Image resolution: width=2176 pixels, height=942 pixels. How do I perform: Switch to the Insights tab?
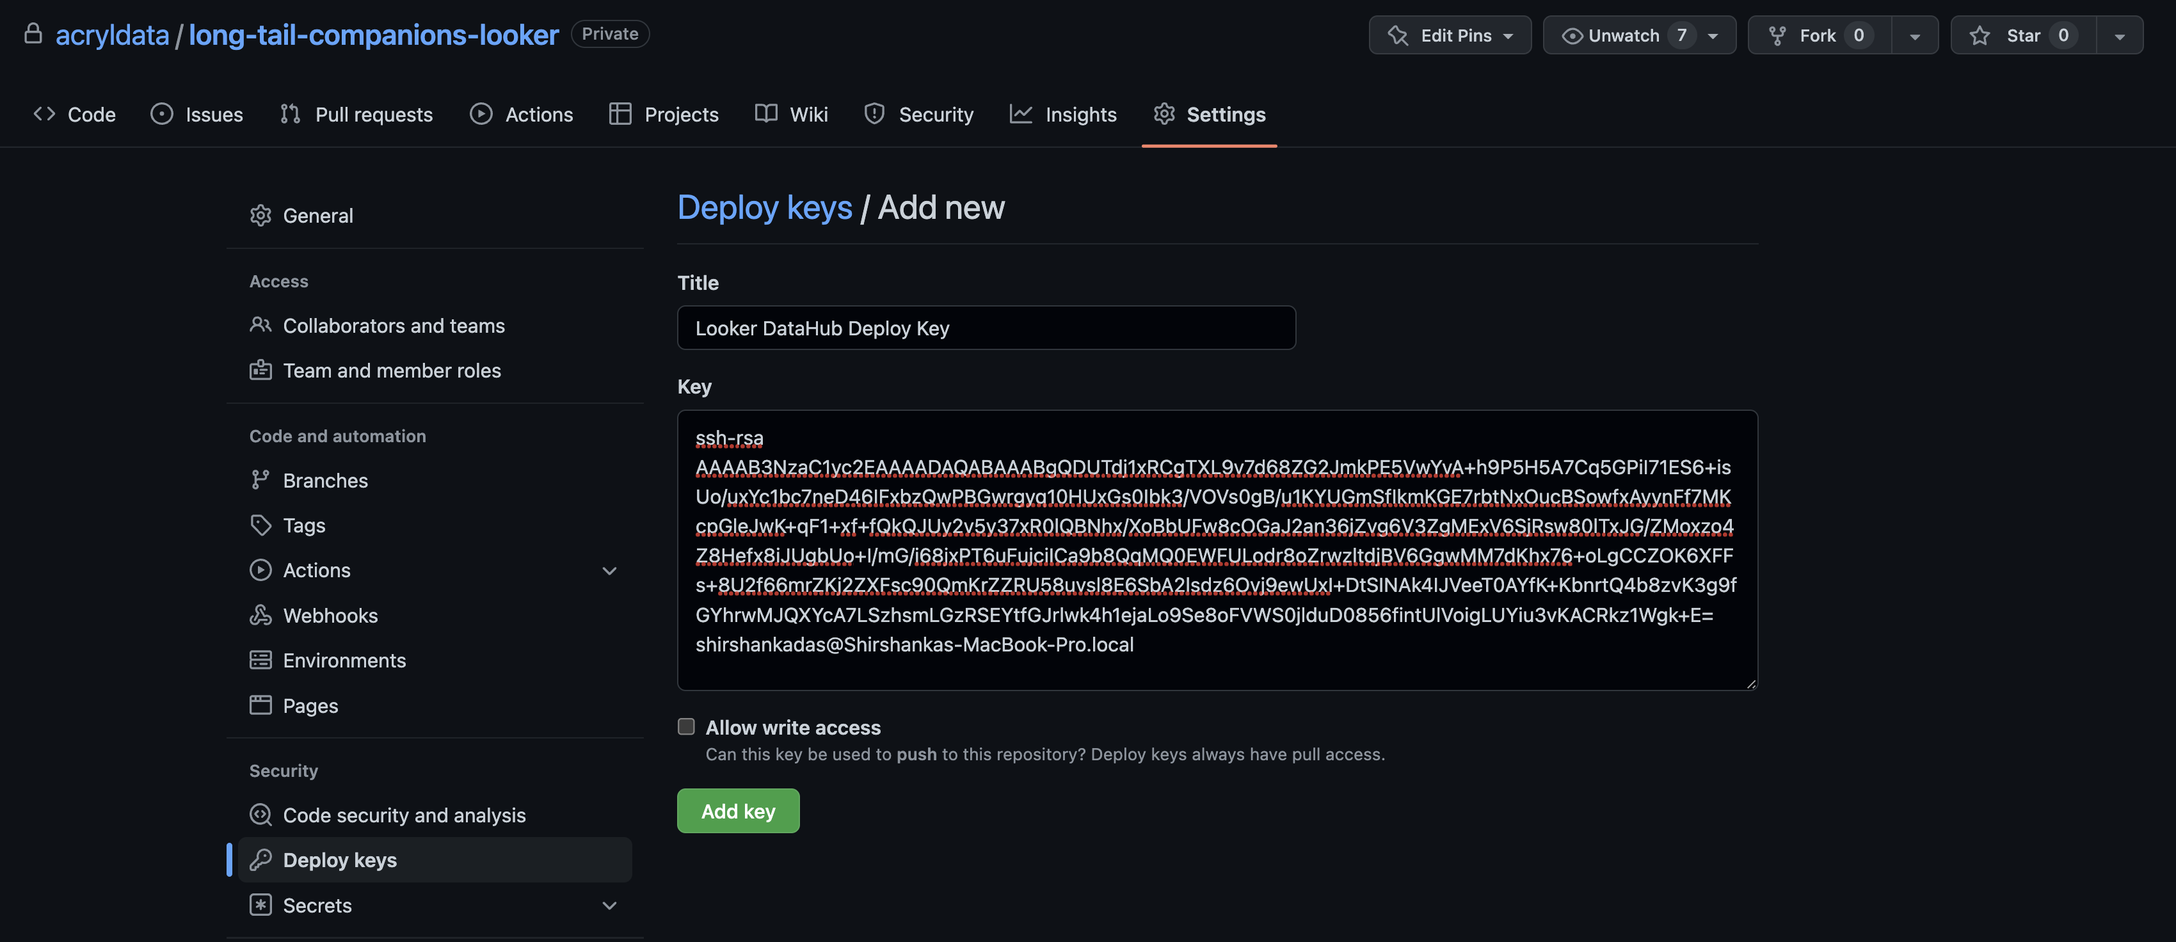(x=1064, y=114)
